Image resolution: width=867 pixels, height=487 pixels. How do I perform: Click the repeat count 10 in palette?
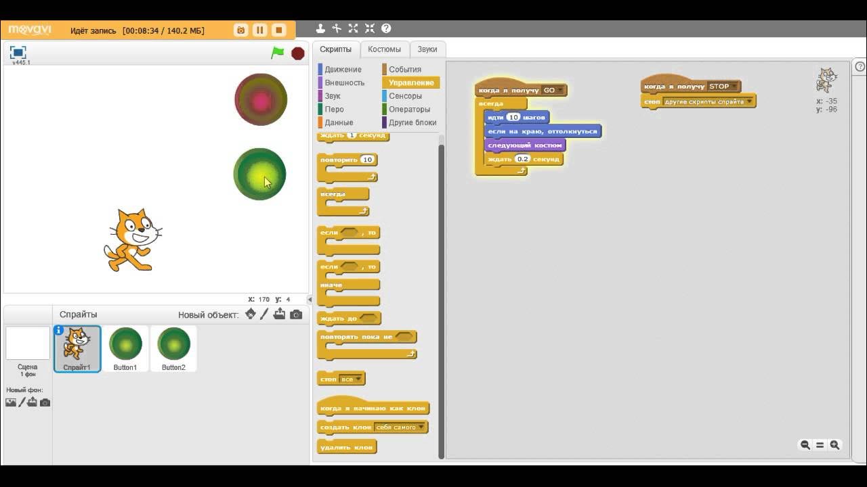point(367,160)
